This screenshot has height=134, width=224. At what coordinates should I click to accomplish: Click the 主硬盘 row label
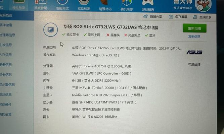pos(48,88)
